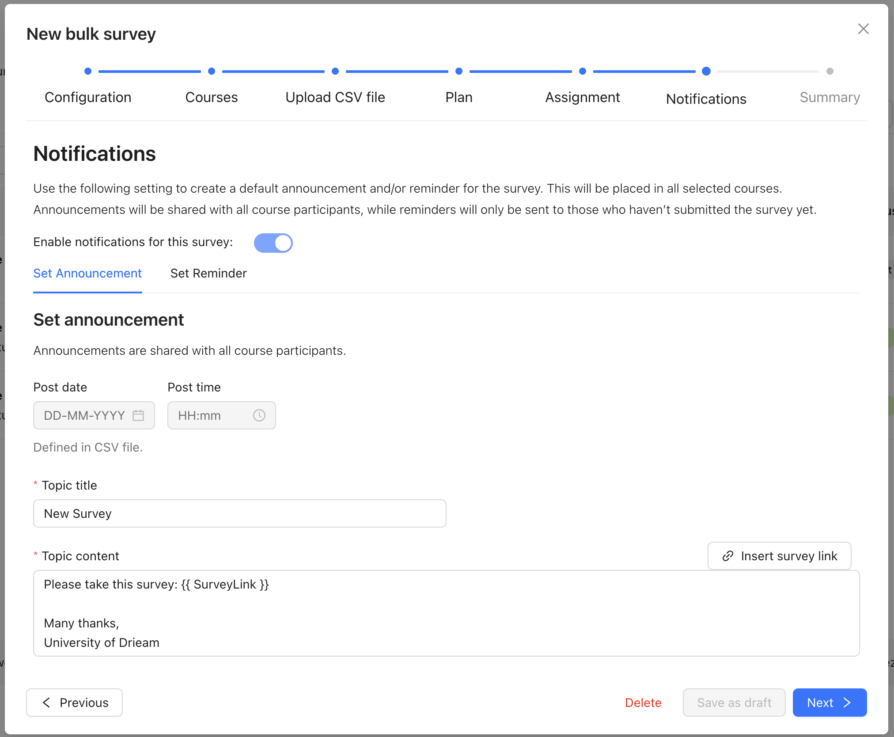This screenshot has height=737, width=894.
Task: Click the Upload CSV file step dot
Action: [335, 71]
